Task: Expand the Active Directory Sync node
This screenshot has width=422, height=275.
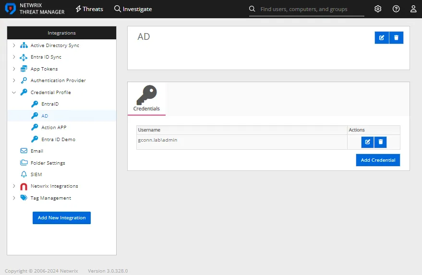Action: click(14, 45)
